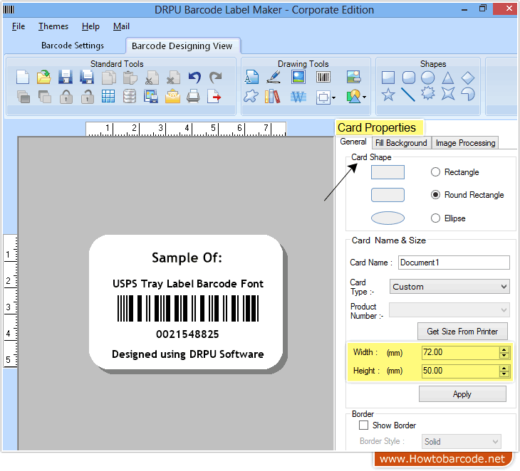Open the Fill Background tab
Viewport: 520px width, 471px height.
pos(401,143)
